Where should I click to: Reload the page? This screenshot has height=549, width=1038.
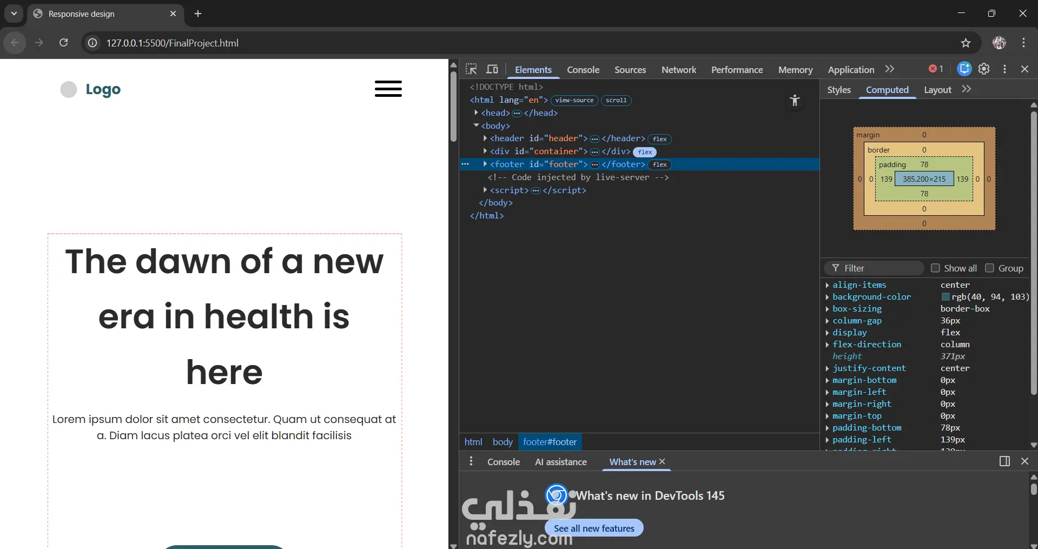(63, 43)
